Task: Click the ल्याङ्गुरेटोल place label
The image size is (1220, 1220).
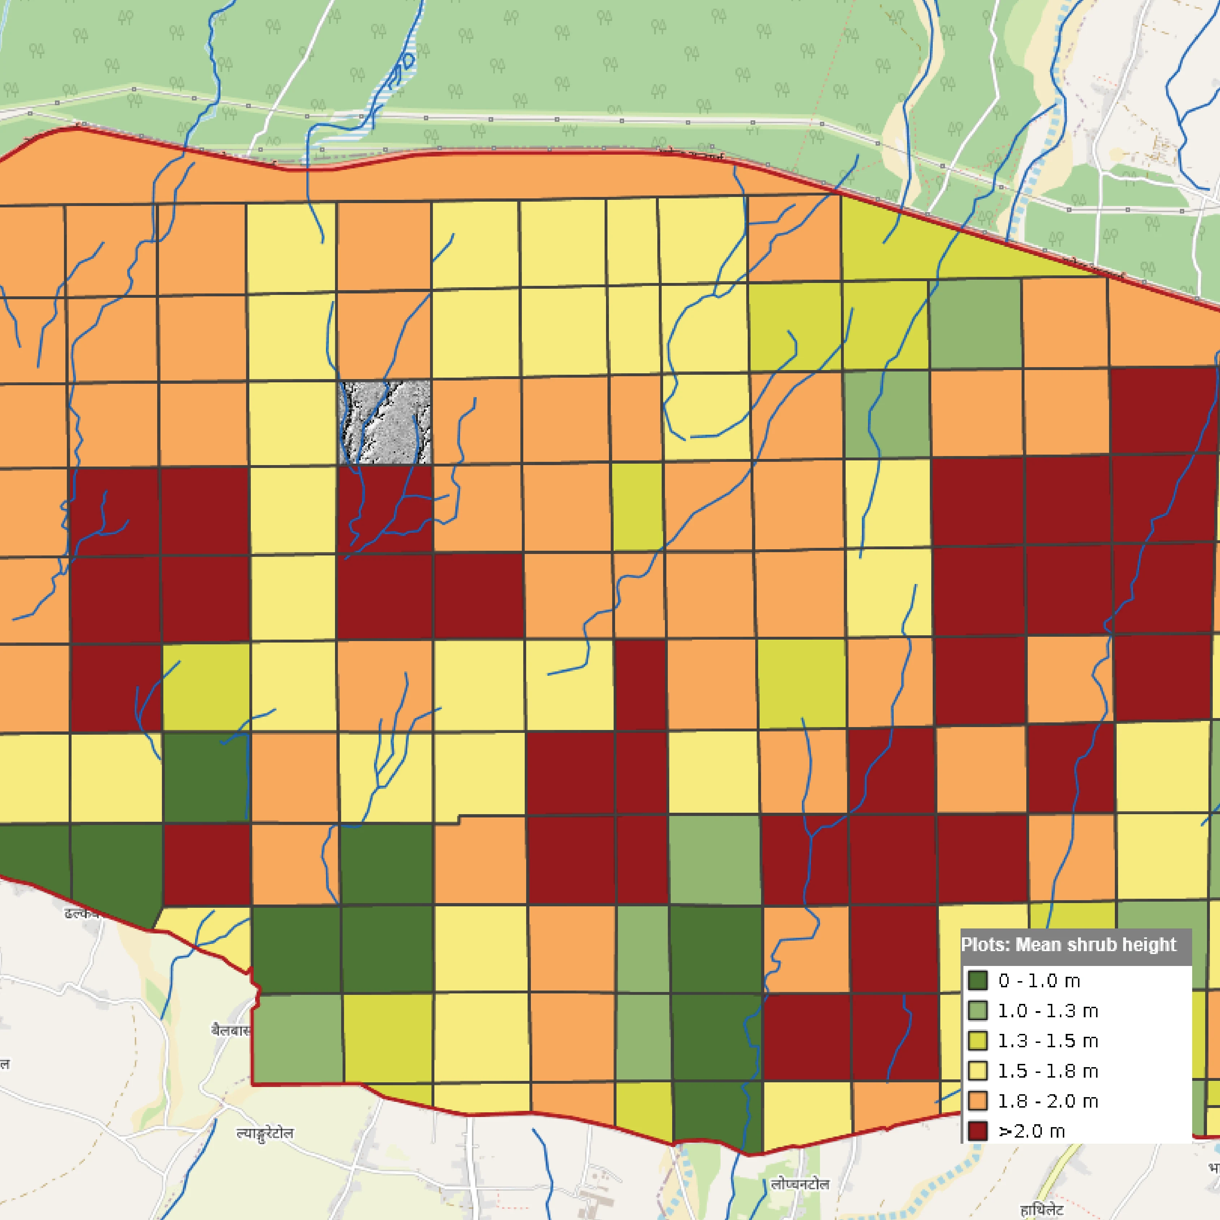Action: tap(265, 1134)
